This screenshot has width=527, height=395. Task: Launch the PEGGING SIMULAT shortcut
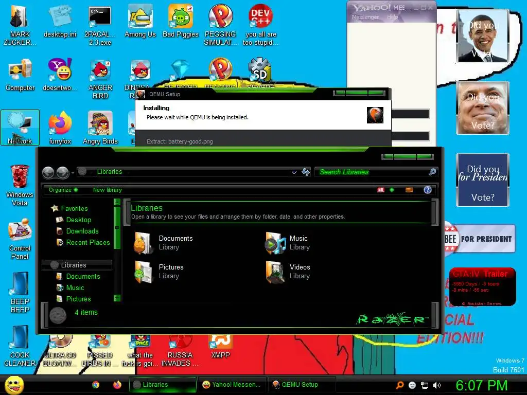tap(220, 25)
